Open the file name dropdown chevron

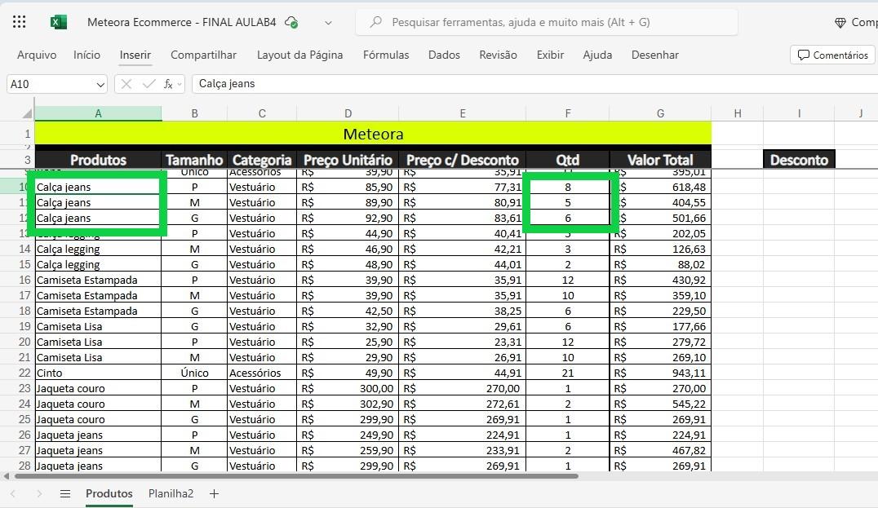(x=329, y=23)
